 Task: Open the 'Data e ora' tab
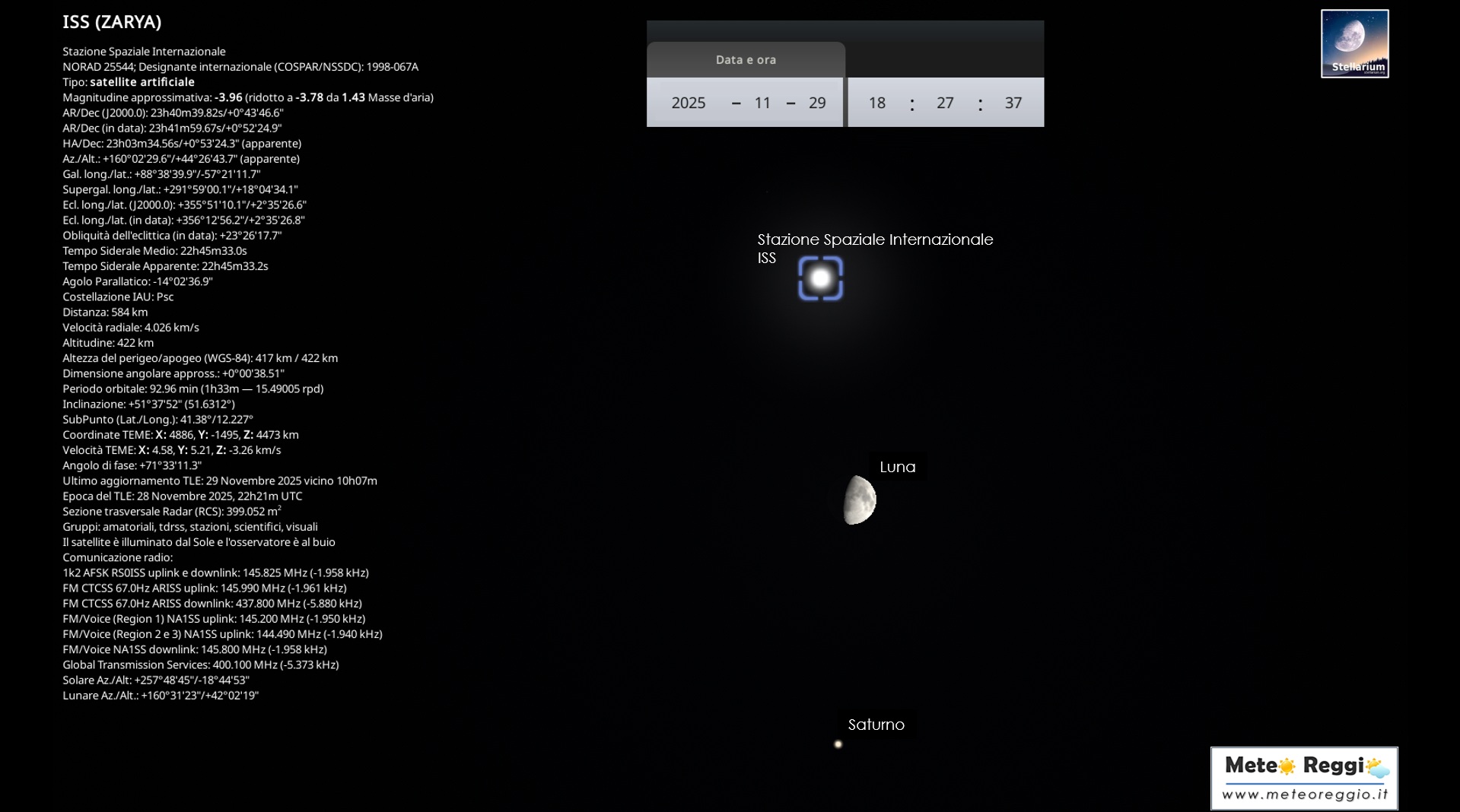pos(746,60)
